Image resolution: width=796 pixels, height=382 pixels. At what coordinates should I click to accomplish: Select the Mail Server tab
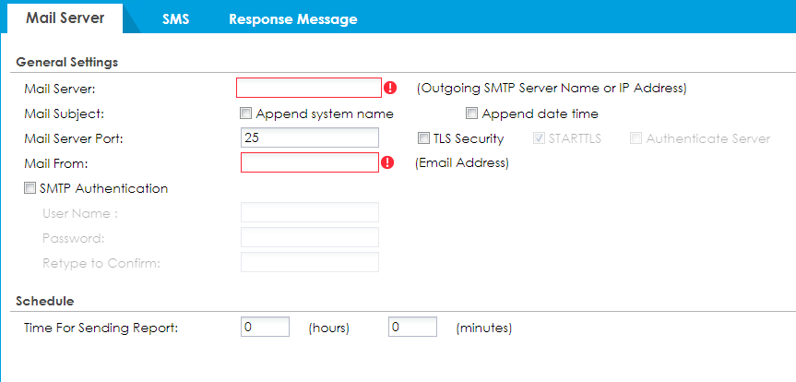tap(65, 18)
